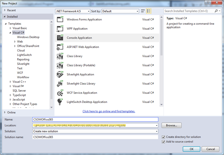Image resolution: width=224 pixels, height=155 pixels.
Task: Toggle Add to source control checkbox
Action: [x=163, y=142]
